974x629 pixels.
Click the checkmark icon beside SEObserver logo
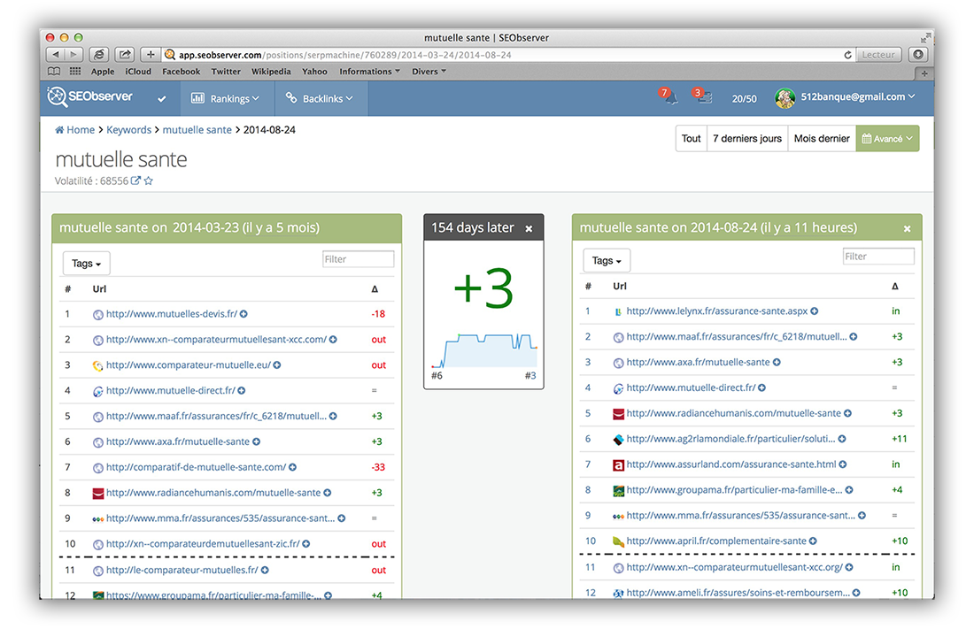pyautogui.click(x=161, y=99)
